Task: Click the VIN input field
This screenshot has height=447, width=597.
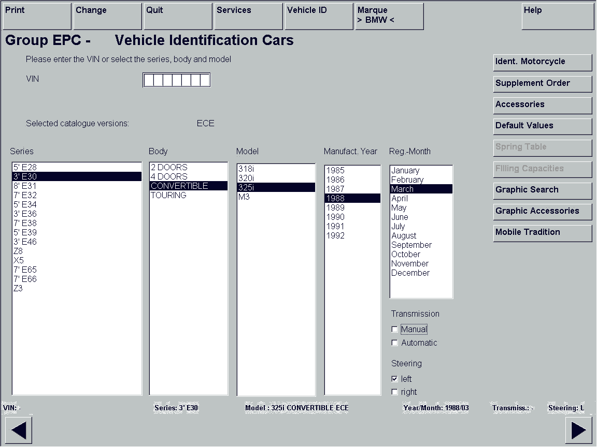Action: coord(177,80)
